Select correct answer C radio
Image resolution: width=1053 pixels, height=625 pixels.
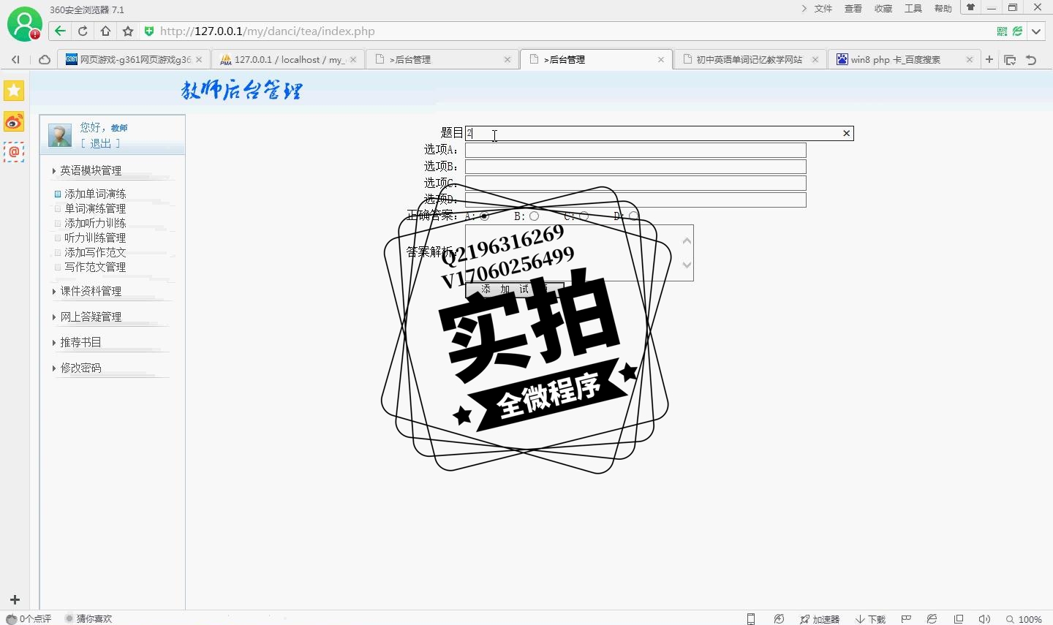pyautogui.click(x=584, y=216)
